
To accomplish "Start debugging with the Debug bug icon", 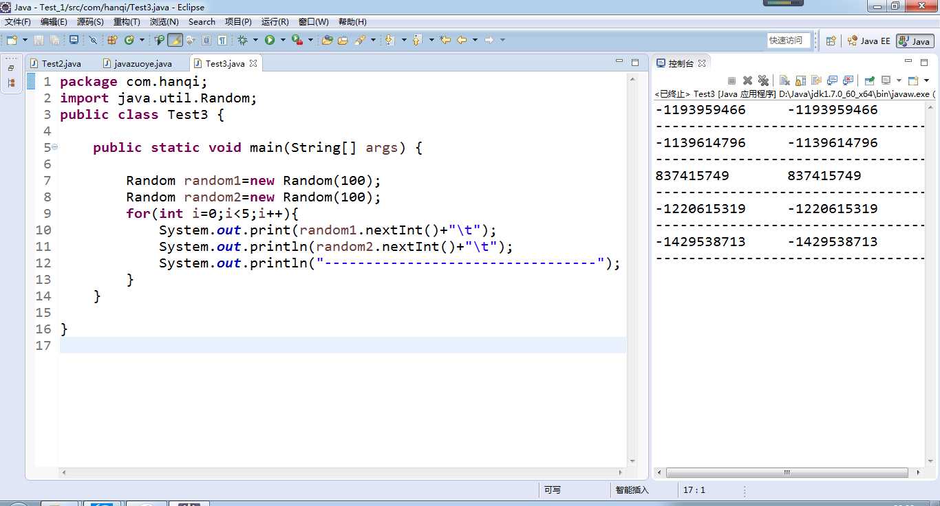I will click(x=242, y=41).
